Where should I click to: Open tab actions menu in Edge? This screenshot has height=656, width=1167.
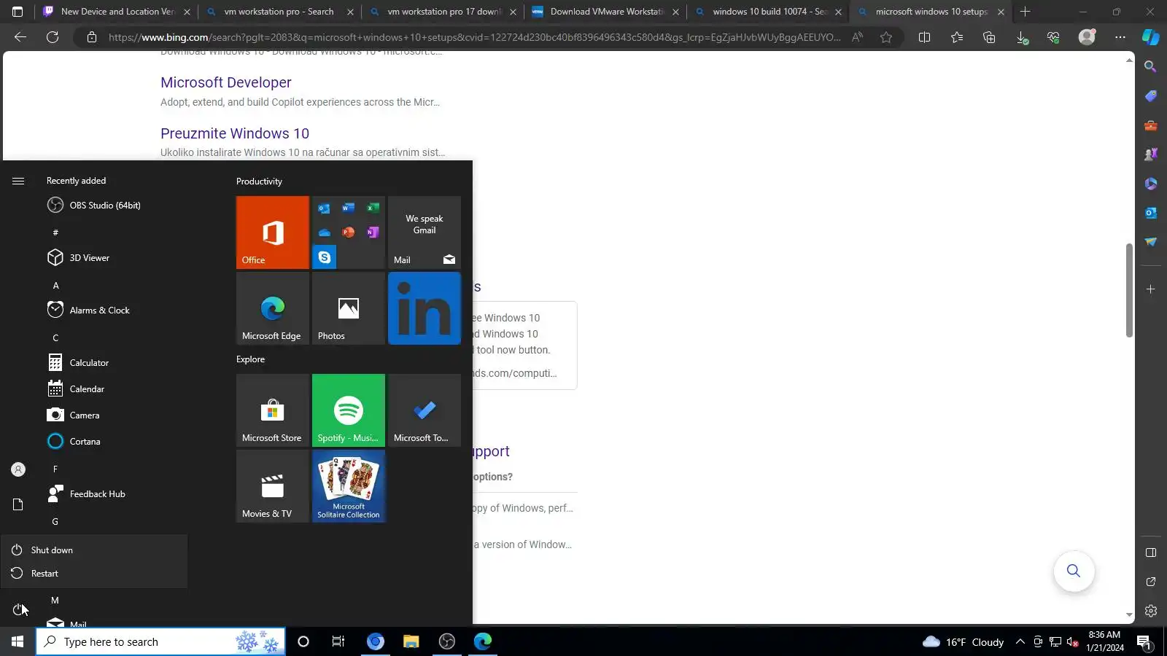[18, 12]
